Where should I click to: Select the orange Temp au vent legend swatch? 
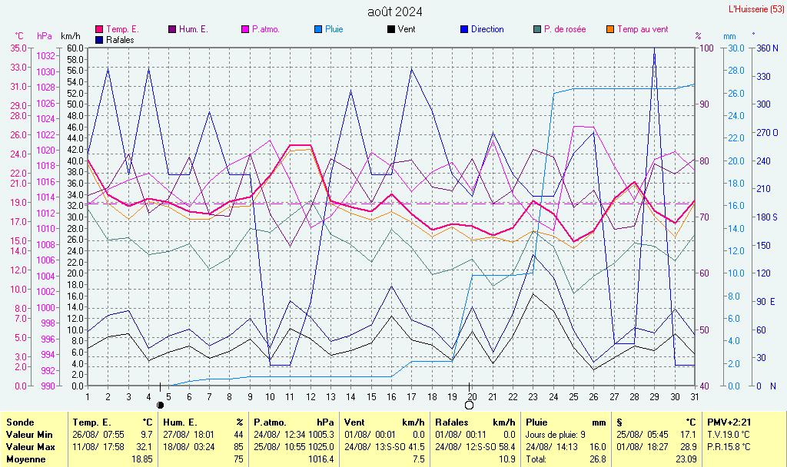[610, 30]
